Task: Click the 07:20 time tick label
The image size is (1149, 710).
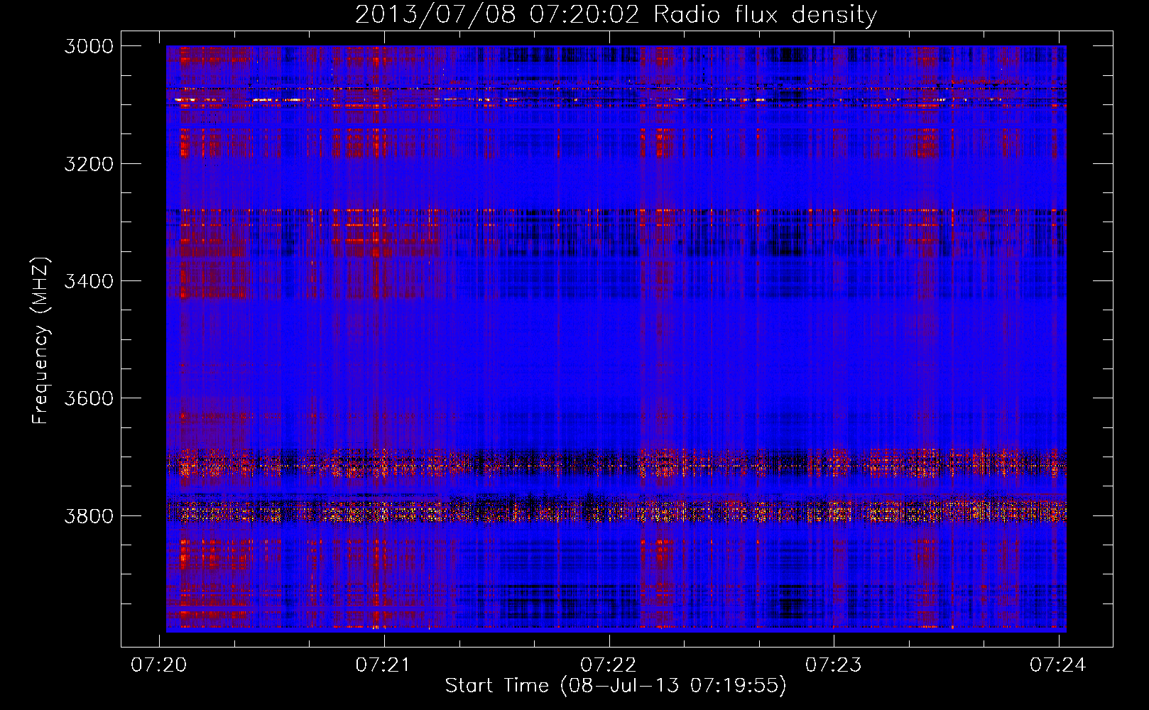Action: coord(159,665)
